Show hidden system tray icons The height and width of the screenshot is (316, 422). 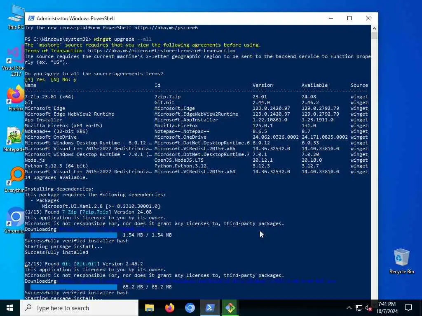click(x=349, y=308)
